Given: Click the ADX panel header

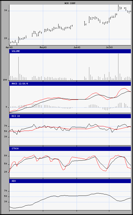Looking at the screenshot, I should pyautogui.click(x=70, y=181).
